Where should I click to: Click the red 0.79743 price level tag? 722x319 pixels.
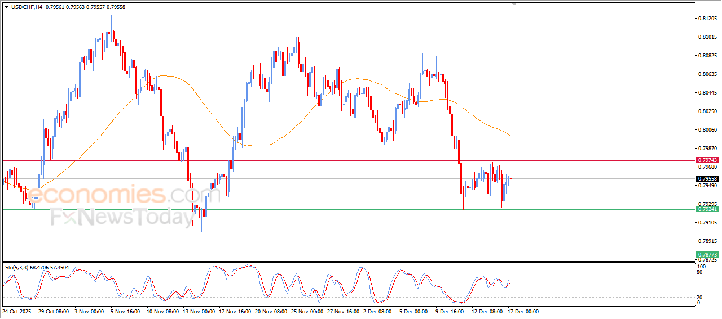coord(708,160)
